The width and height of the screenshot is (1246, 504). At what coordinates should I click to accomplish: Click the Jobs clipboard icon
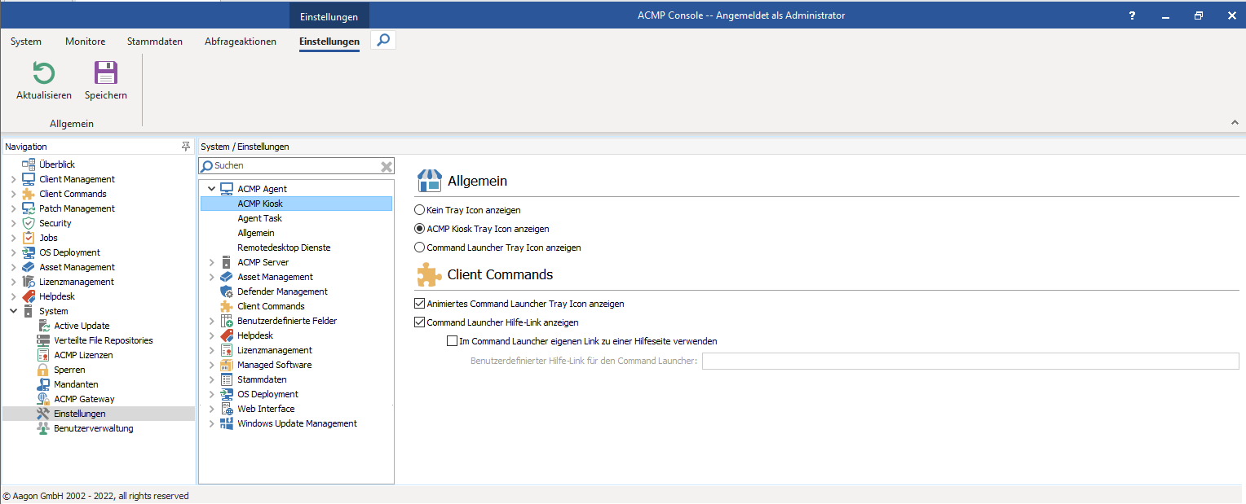pos(29,238)
